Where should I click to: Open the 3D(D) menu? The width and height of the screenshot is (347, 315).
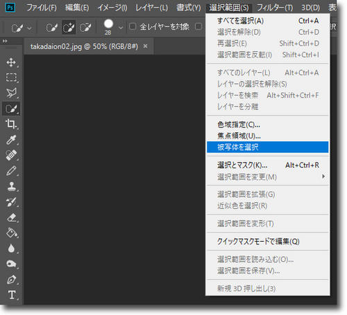point(310,8)
